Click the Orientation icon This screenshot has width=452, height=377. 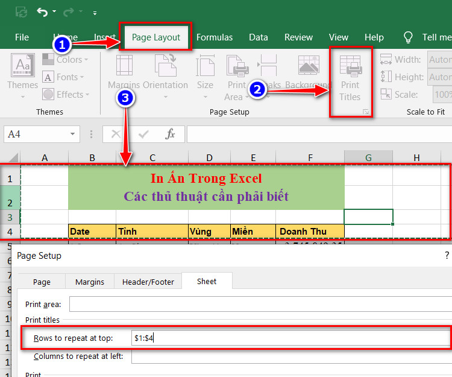click(x=166, y=65)
